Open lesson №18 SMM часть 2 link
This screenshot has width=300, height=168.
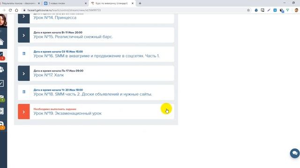[x=93, y=94]
